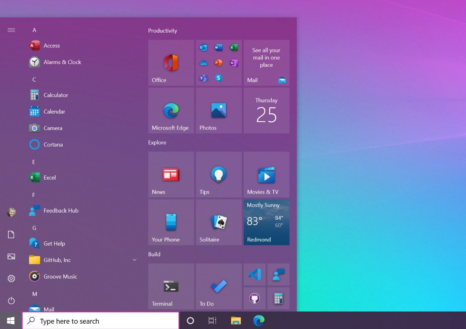Open GitHub Desktop from the Build group

point(254,298)
